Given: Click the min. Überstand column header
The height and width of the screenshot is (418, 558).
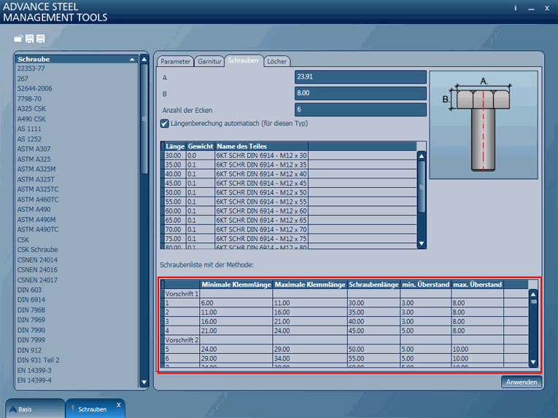Looking at the screenshot, I should (426, 285).
